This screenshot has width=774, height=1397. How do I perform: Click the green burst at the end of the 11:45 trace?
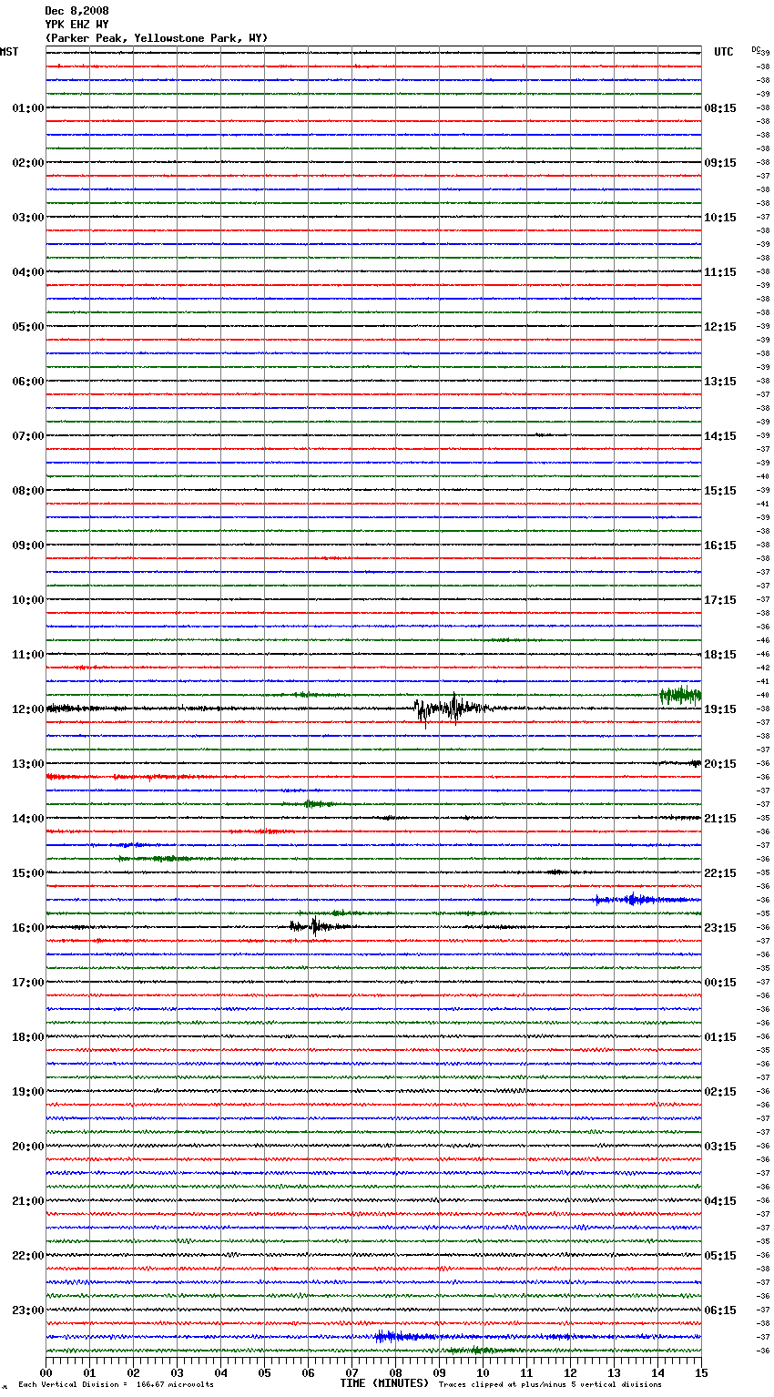coord(680,695)
